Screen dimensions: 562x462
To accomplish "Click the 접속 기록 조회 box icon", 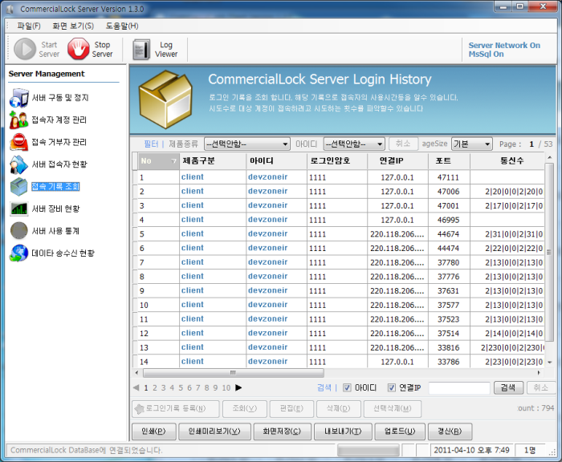I will pyautogui.click(x=18, y=187).
